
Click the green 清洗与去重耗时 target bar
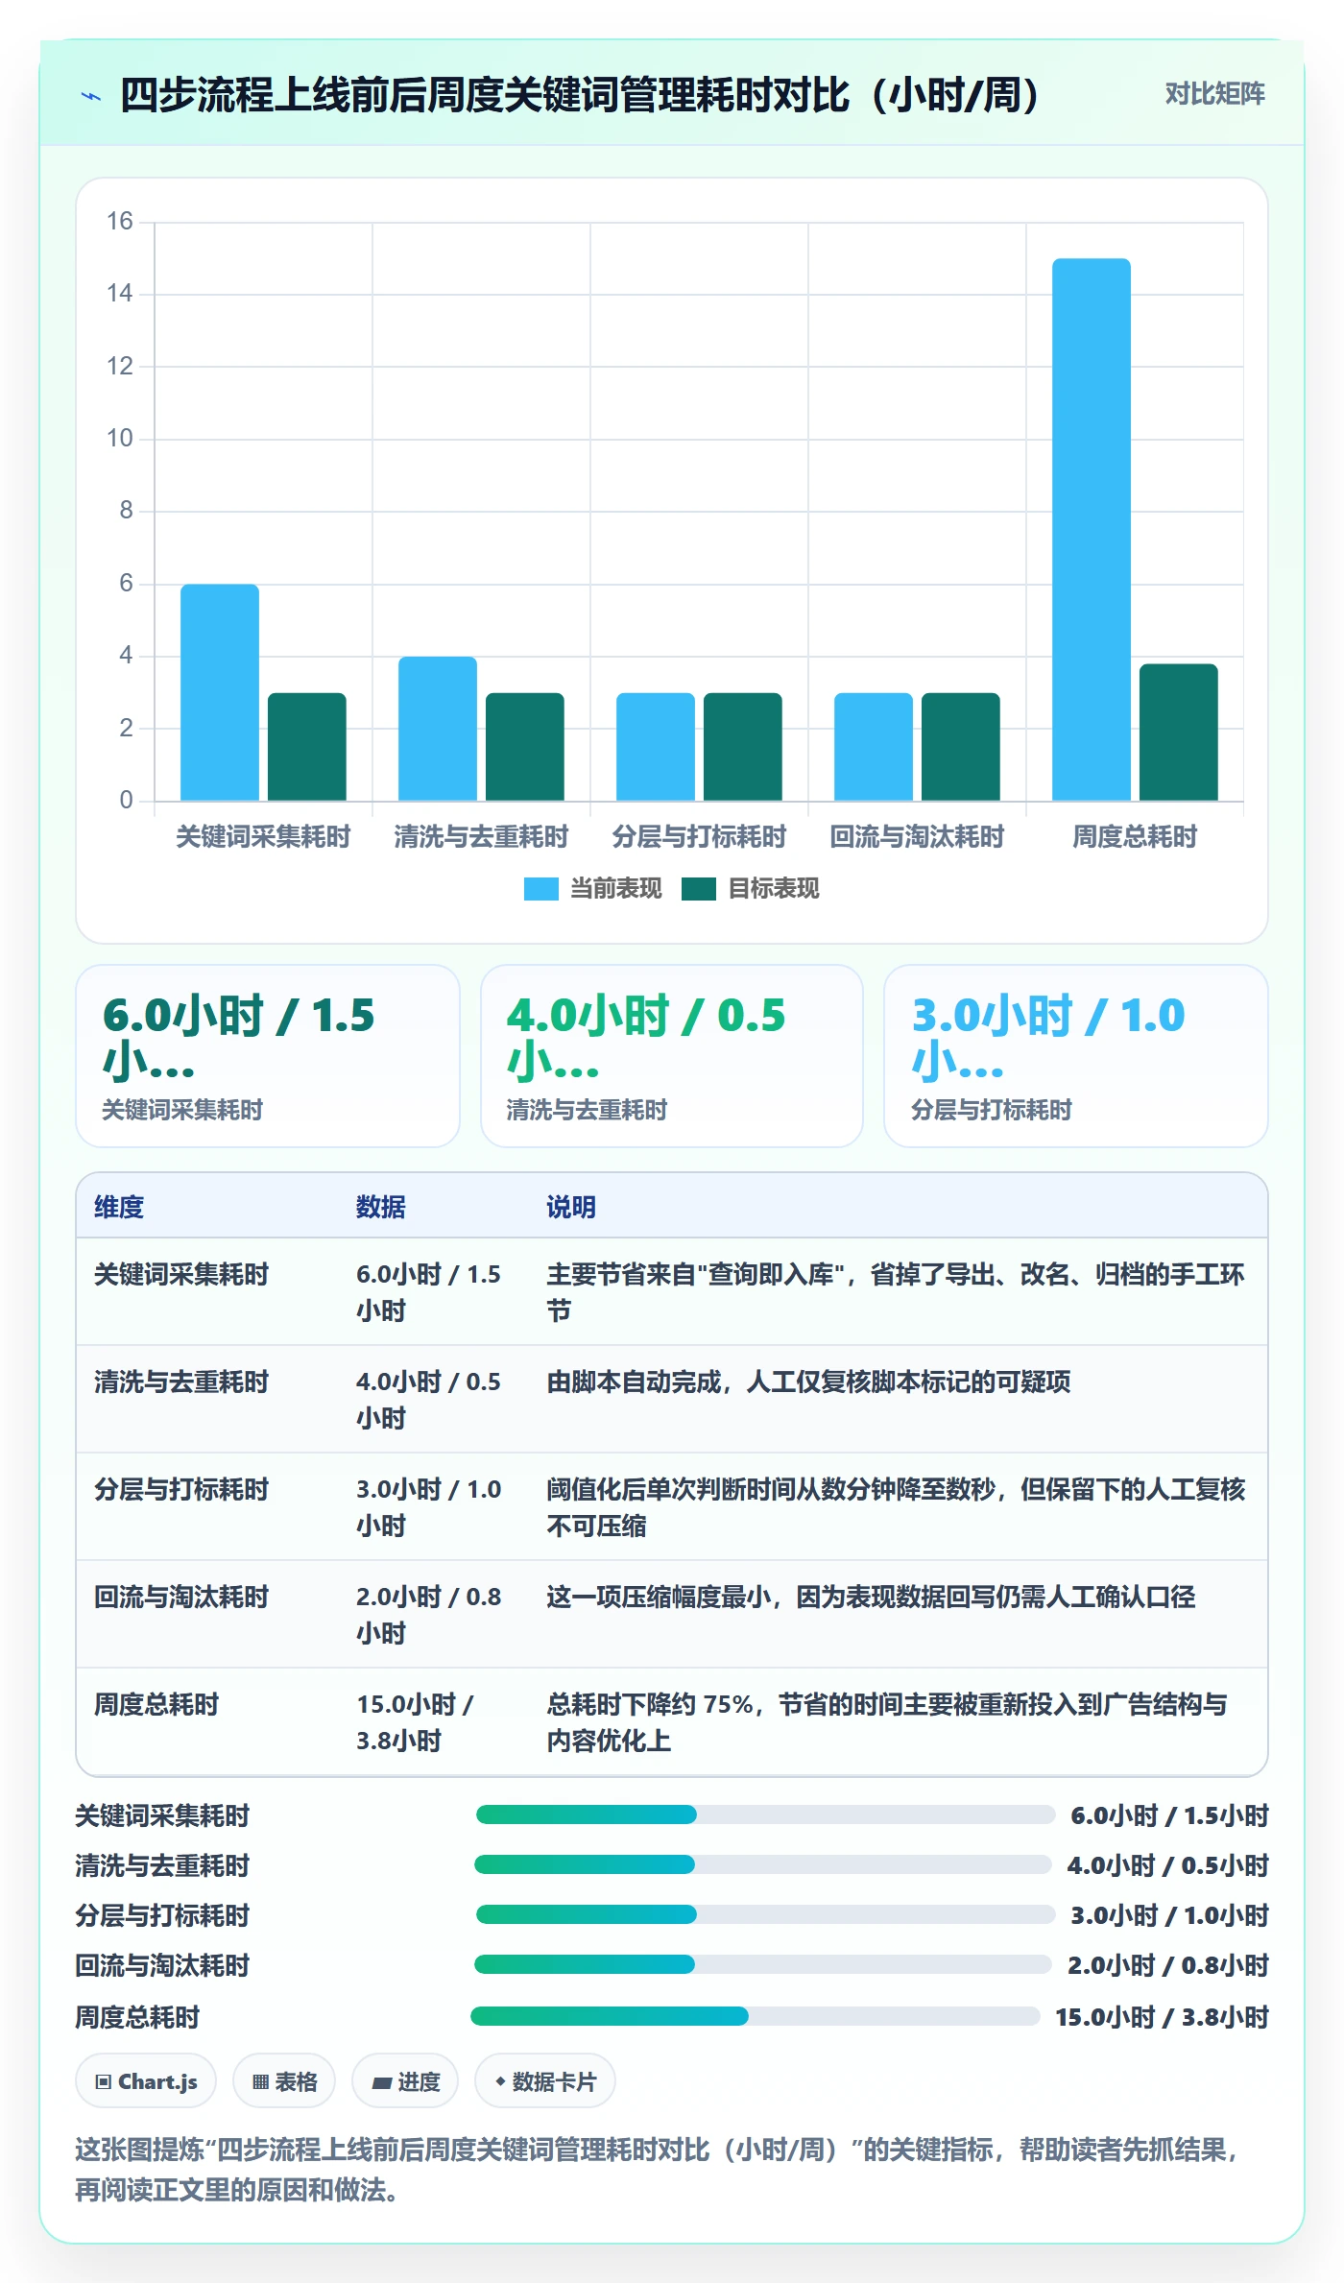pyautogui.click(x=524, y=747)
